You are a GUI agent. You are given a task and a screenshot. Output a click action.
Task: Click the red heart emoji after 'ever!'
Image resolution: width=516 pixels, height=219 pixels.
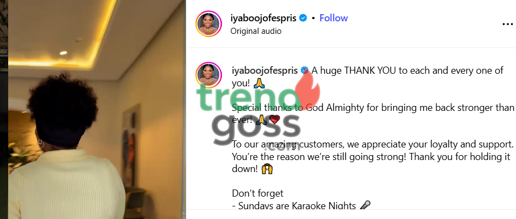tap(274, 120)
